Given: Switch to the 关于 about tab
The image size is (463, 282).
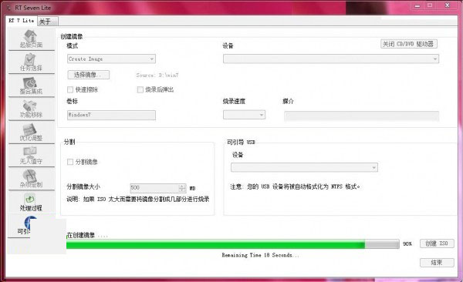Looking at the screenshot, I should pos(47,22).
